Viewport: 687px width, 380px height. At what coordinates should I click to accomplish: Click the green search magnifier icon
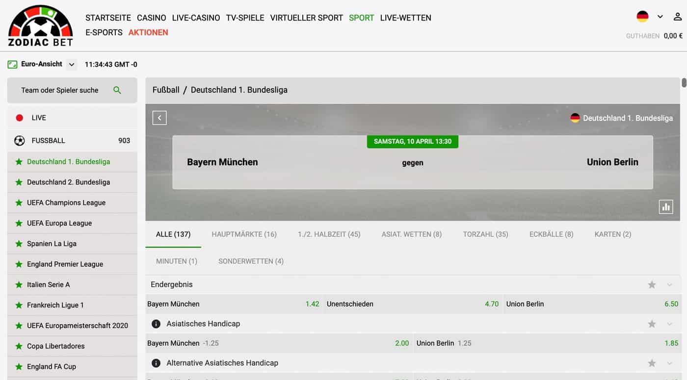pyautogui.click(x=117, y=90)
